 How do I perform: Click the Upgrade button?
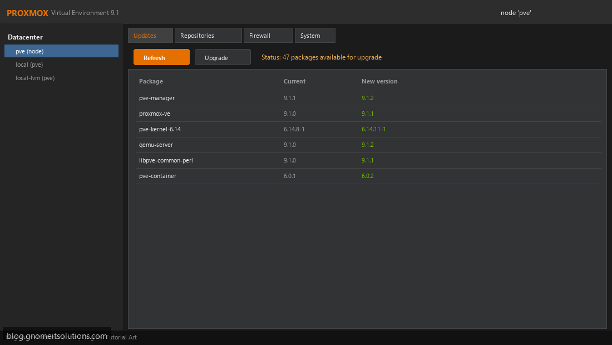223,57
